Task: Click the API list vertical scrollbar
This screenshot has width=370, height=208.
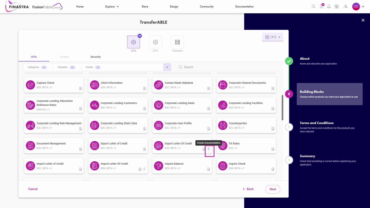Action: point(283,108)
